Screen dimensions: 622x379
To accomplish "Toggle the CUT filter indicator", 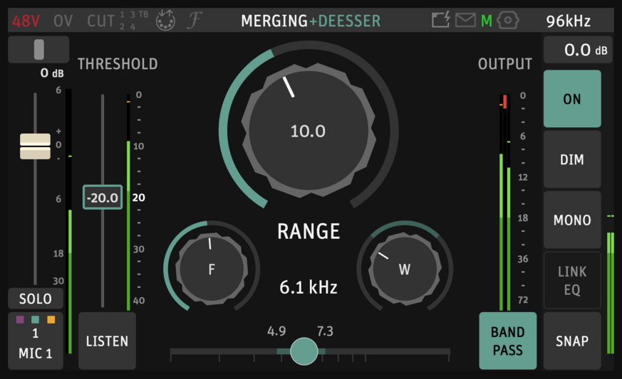I will (x=100, y=21).
